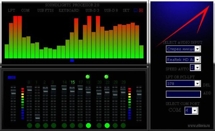Click the channel 22 fader
Image resolution: width=215 pixels, height=131 pixels.
coord(107,92)
